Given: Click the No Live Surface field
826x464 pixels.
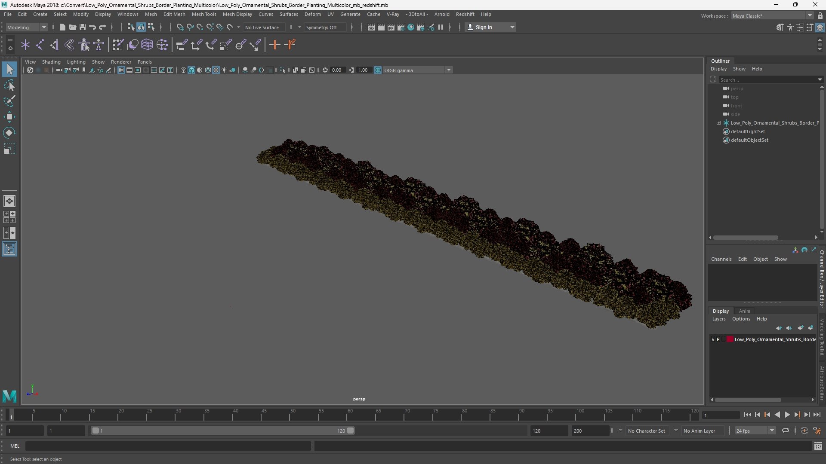Looking at the screenshot, I should coord(263,27).
